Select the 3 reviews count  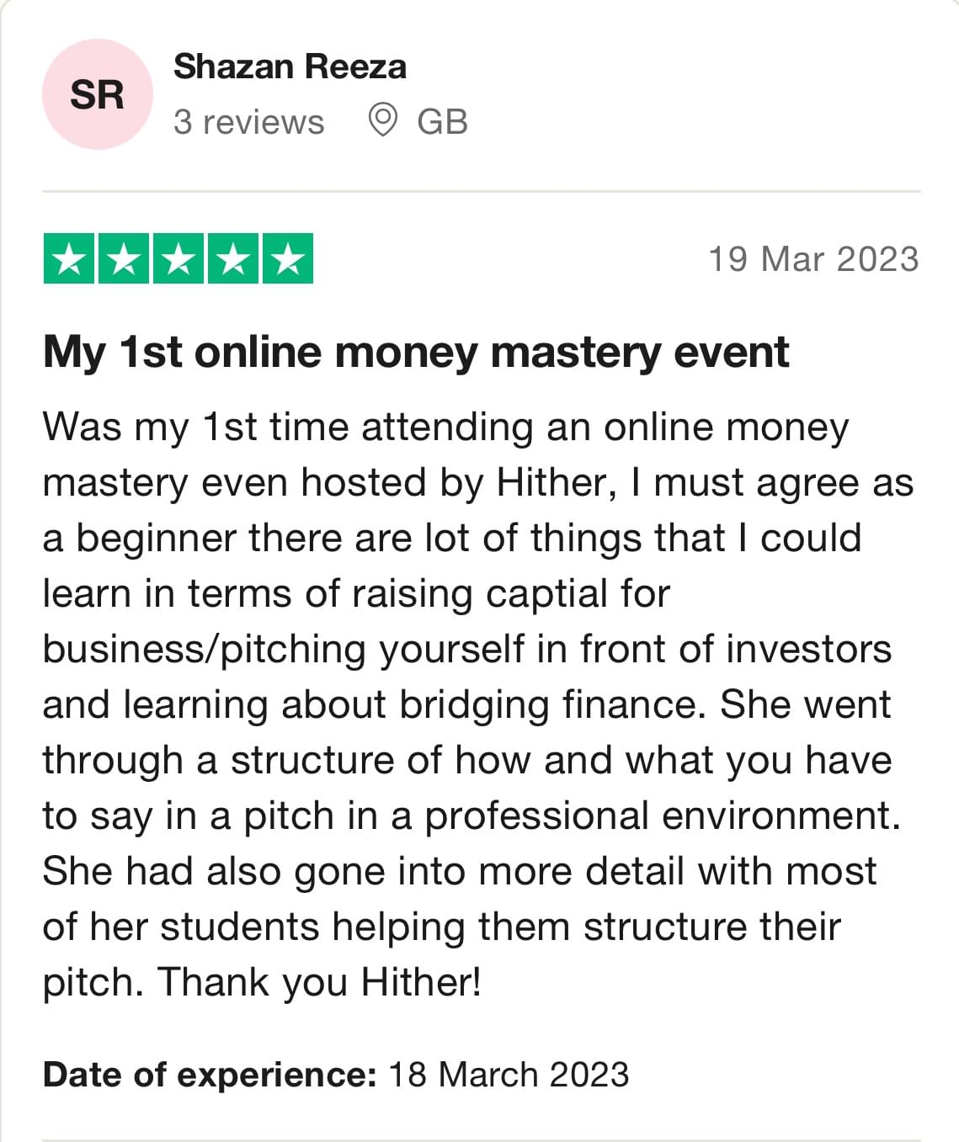click(248, 122)
